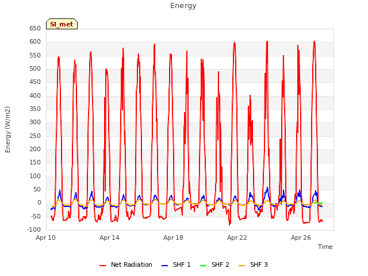Viewport: 368px width, 276px height.
Task: Click the 550 y-axis tick label
Action: (x=35, y=56)
